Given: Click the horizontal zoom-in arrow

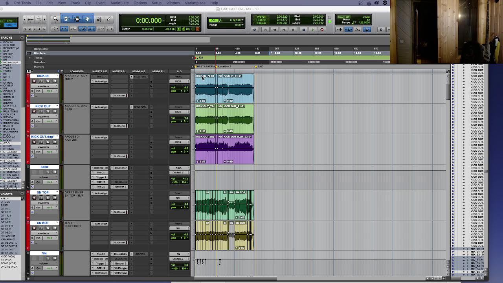Looking at the screenshot, I should [x=44, y=19].
